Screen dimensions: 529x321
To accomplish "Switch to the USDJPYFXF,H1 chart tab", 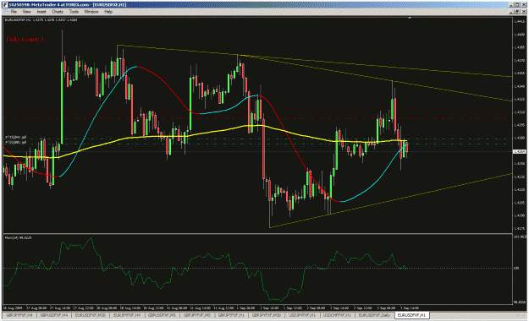I will tap(302, 315).
